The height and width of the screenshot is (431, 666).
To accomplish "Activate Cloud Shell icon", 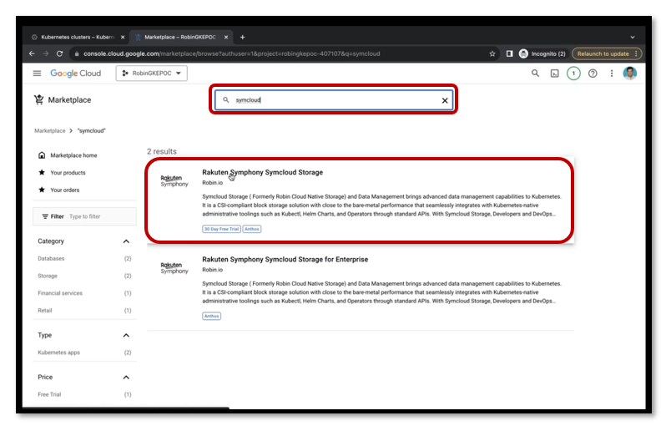I will click(x=555, y=74).
